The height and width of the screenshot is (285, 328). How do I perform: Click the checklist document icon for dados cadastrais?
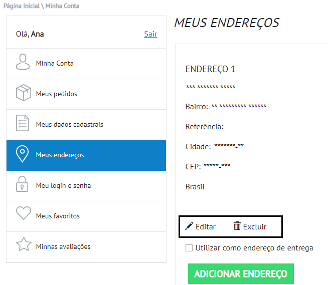point(23,124)
